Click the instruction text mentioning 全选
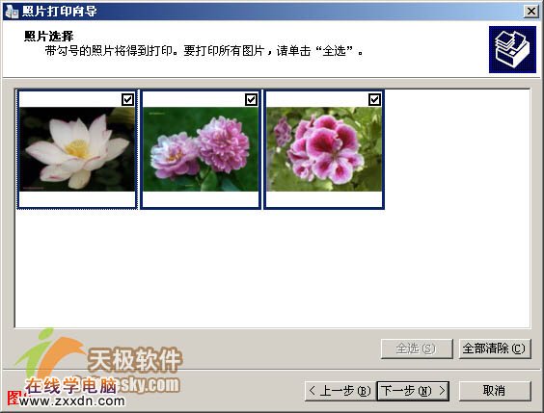 point(204,51)
